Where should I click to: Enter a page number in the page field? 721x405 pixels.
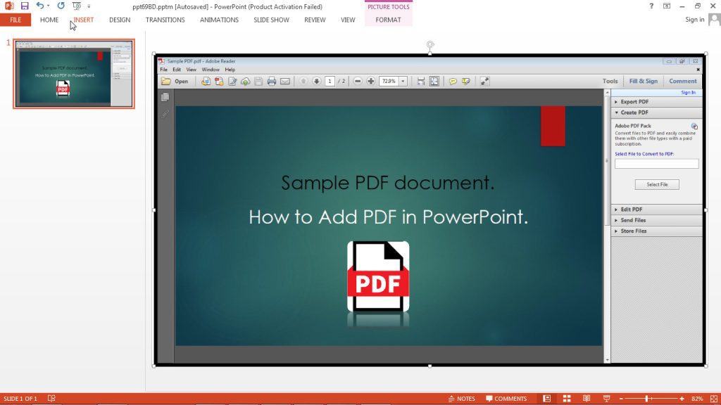(x=329, y=81)
